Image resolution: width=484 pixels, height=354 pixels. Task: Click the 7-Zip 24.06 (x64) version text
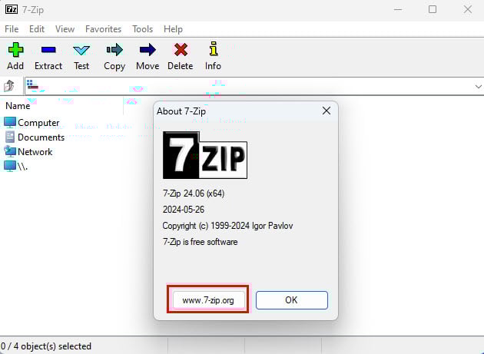pyautogui.click(x=194, y=194)
